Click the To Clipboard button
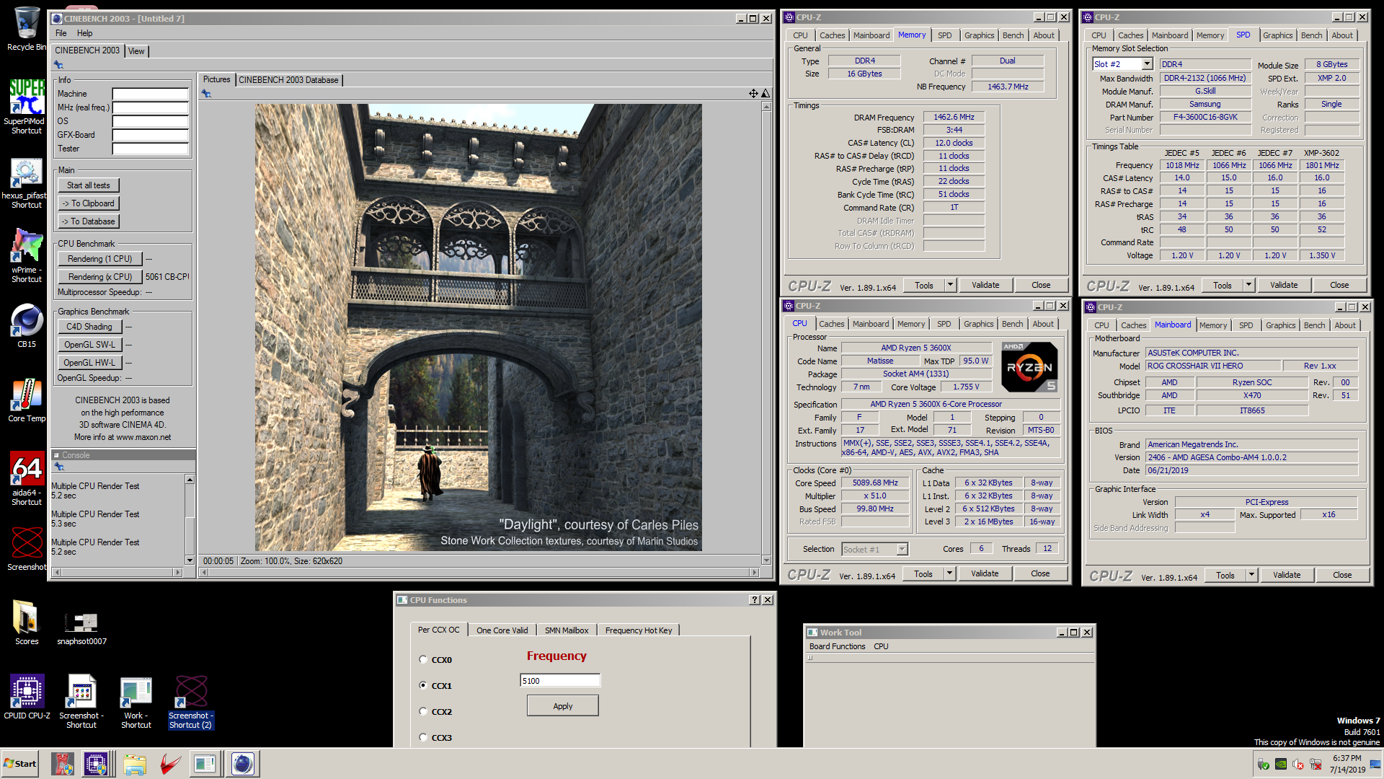 pos(89,203)
